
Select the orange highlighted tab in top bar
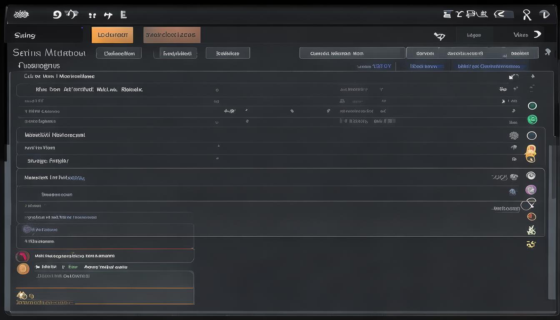[x=112, y=35]
